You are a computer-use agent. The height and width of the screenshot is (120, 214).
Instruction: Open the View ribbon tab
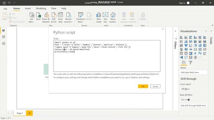(53, 8)
